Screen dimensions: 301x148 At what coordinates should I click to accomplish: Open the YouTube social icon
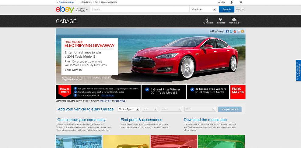pos(235,31)
